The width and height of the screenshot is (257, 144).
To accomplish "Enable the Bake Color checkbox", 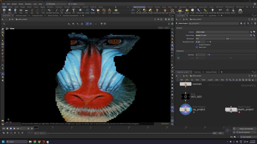I will tap(197, 47).
